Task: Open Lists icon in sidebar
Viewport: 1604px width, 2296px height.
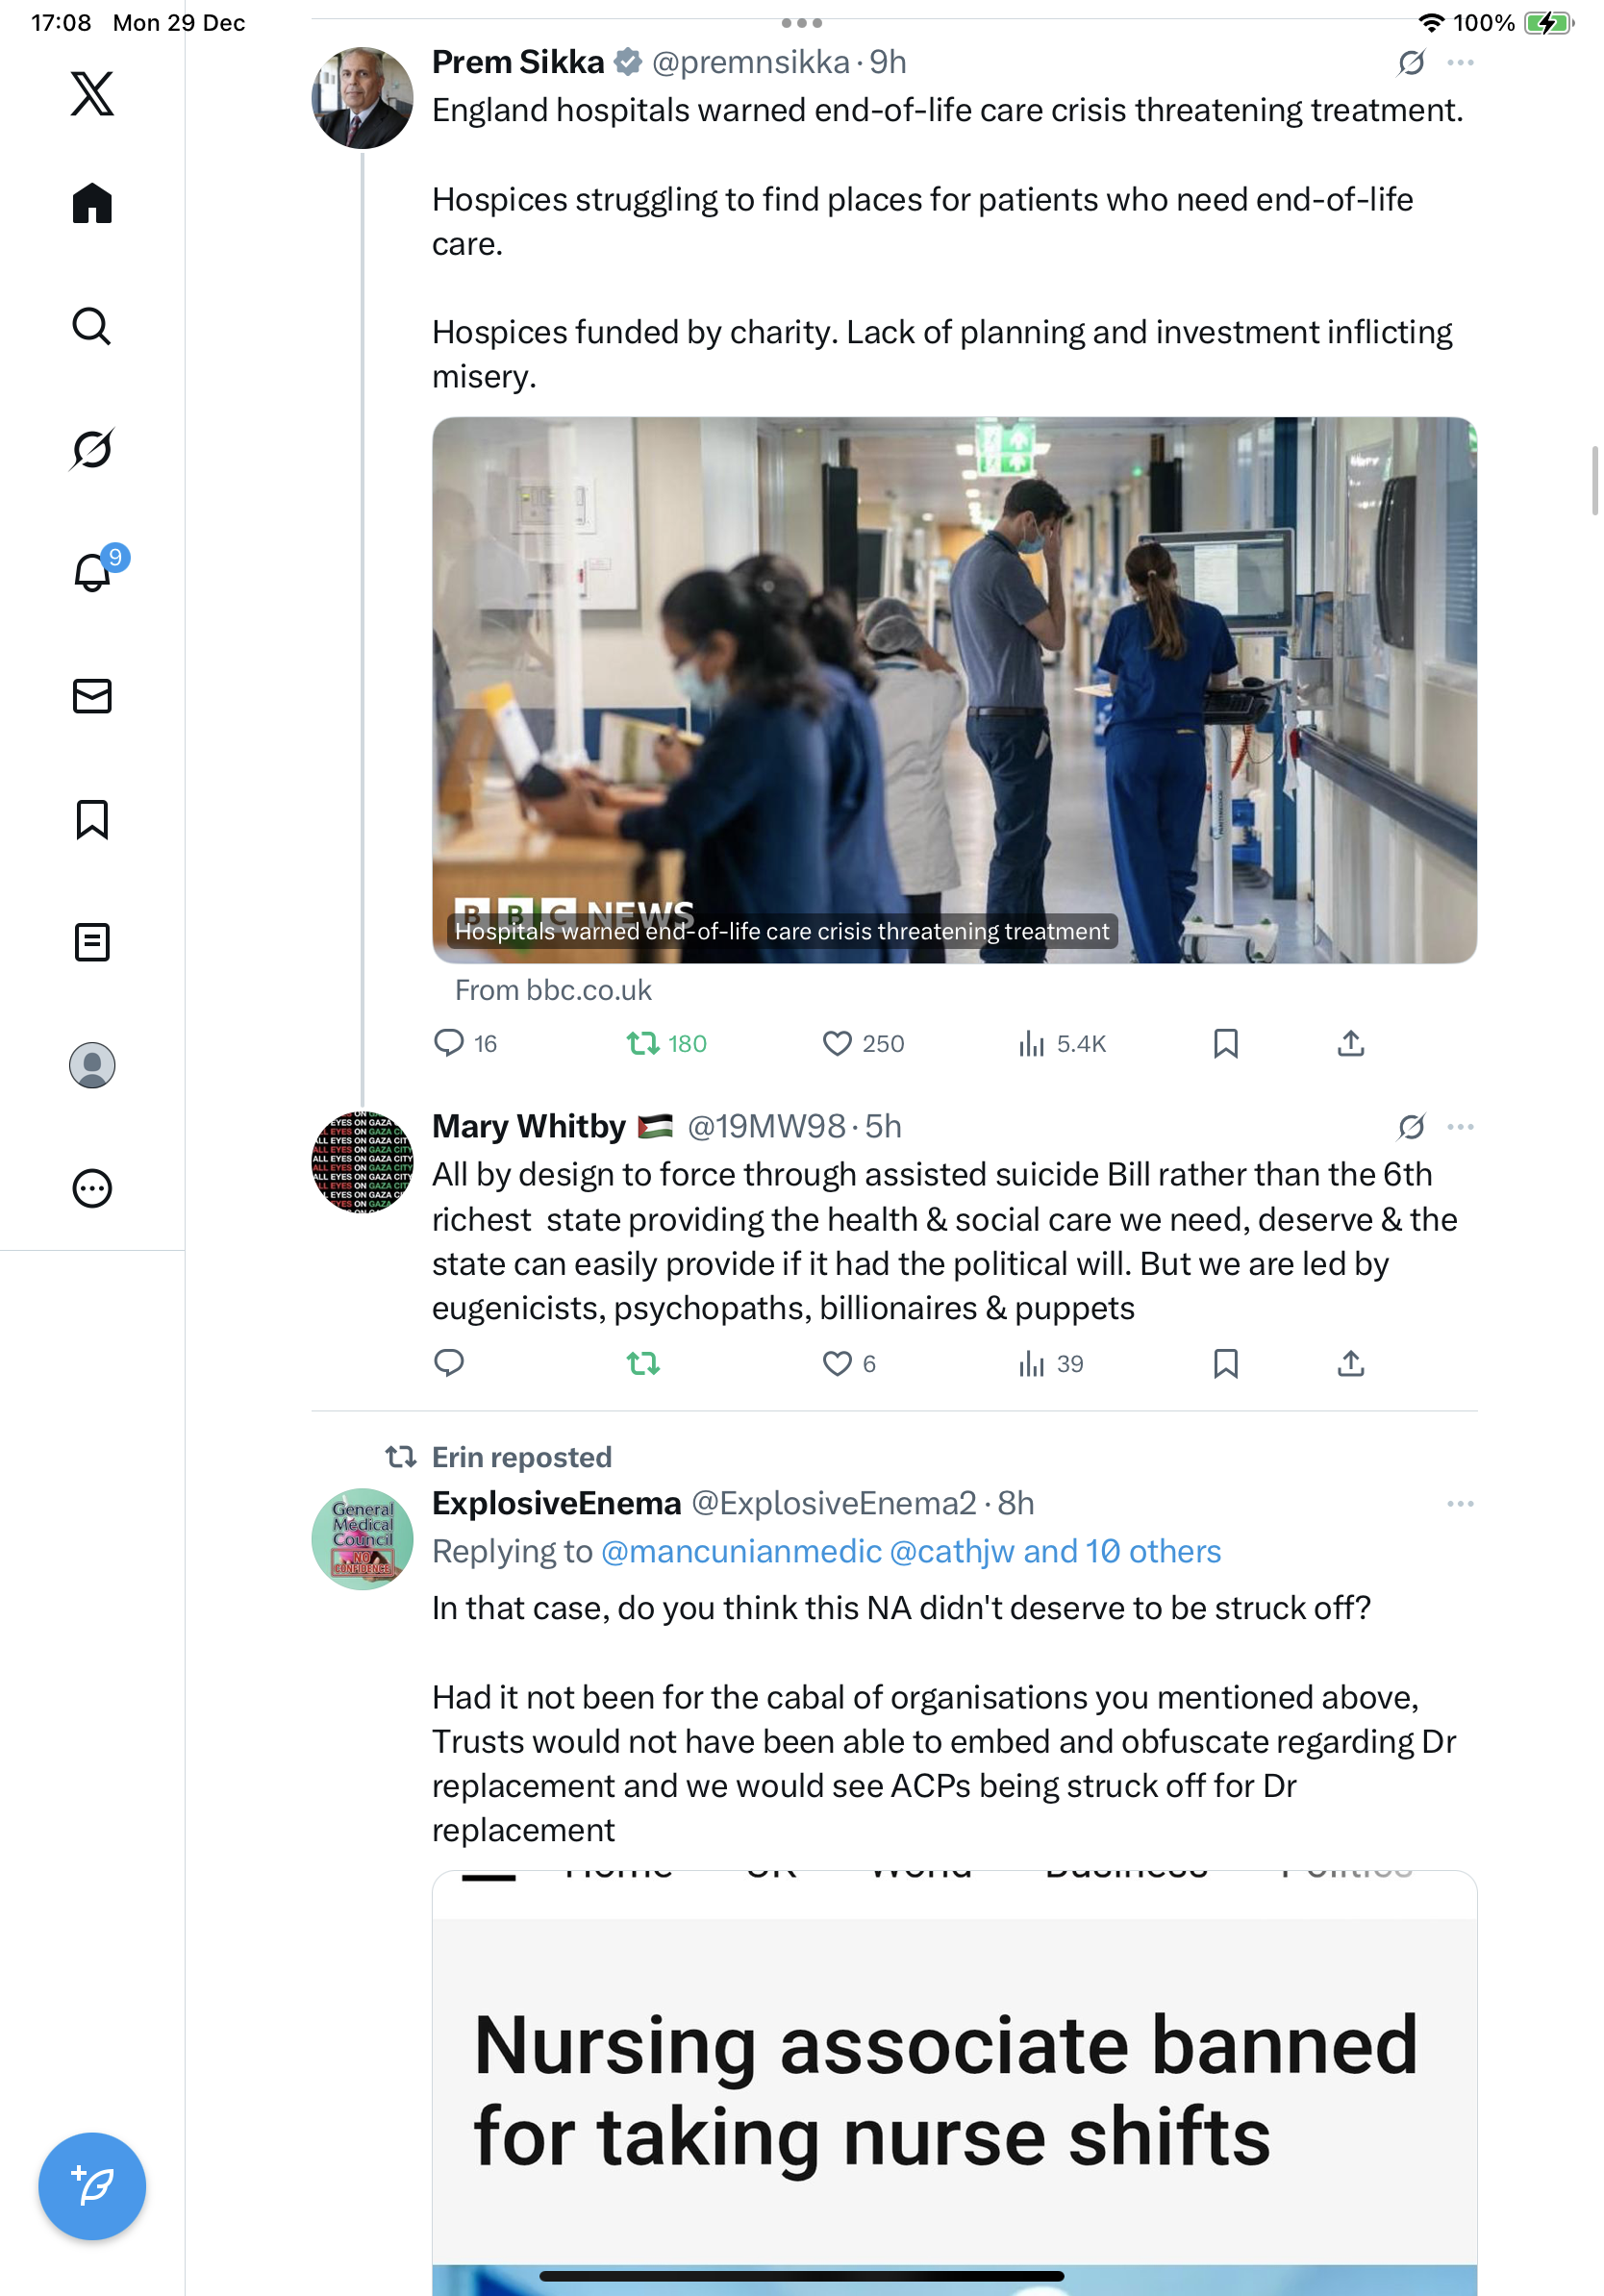Action: 92,942
